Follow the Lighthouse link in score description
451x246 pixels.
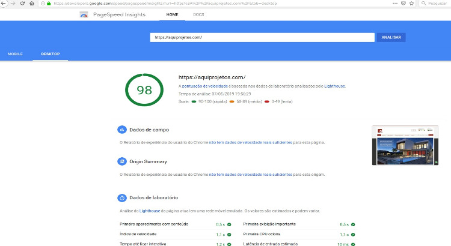coord(334,86)
